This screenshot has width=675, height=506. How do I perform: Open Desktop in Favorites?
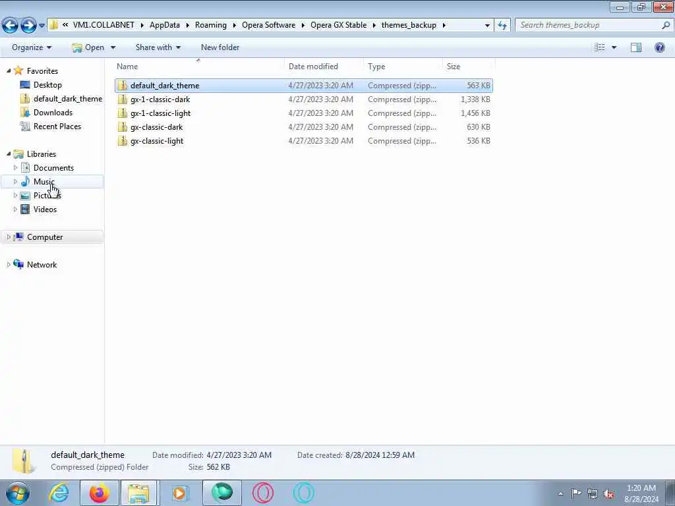[x=47, y=85]
